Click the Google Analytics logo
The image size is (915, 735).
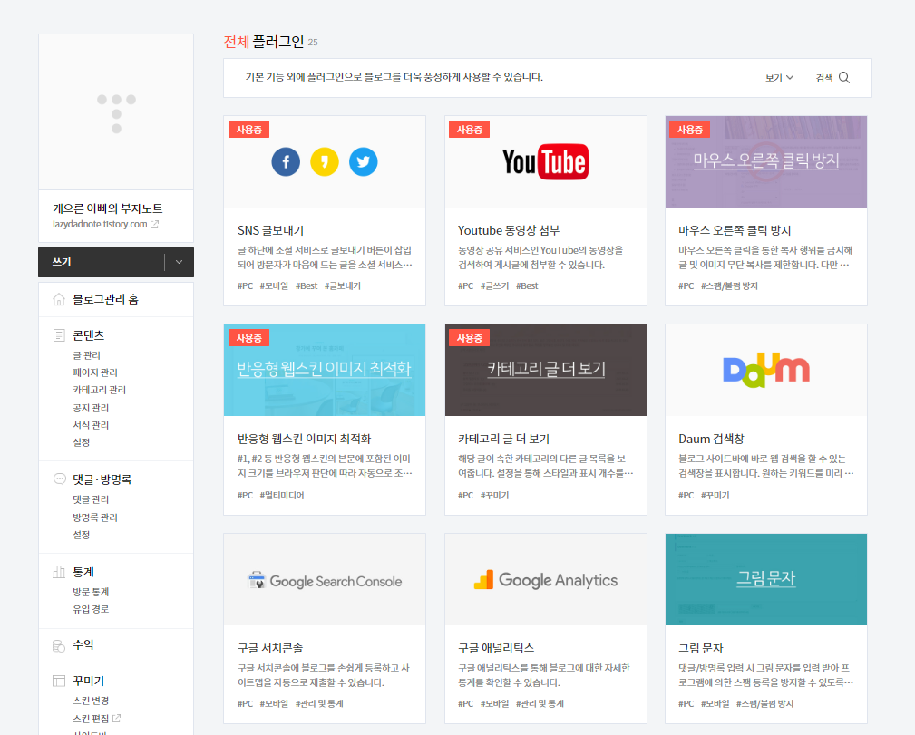[x=546, y=580]
